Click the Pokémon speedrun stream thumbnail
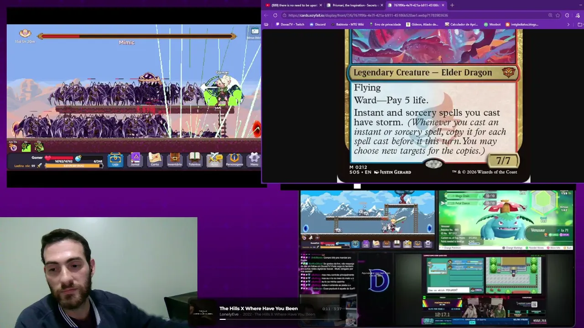 click(x=485, y=290)
